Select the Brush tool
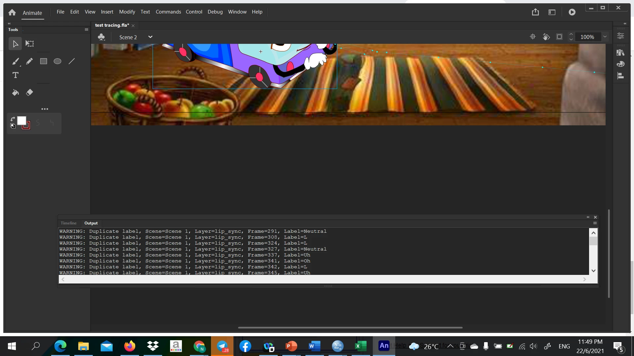Image resolution: width=634 pixels, height=356 pixels. tap(16, 61)
